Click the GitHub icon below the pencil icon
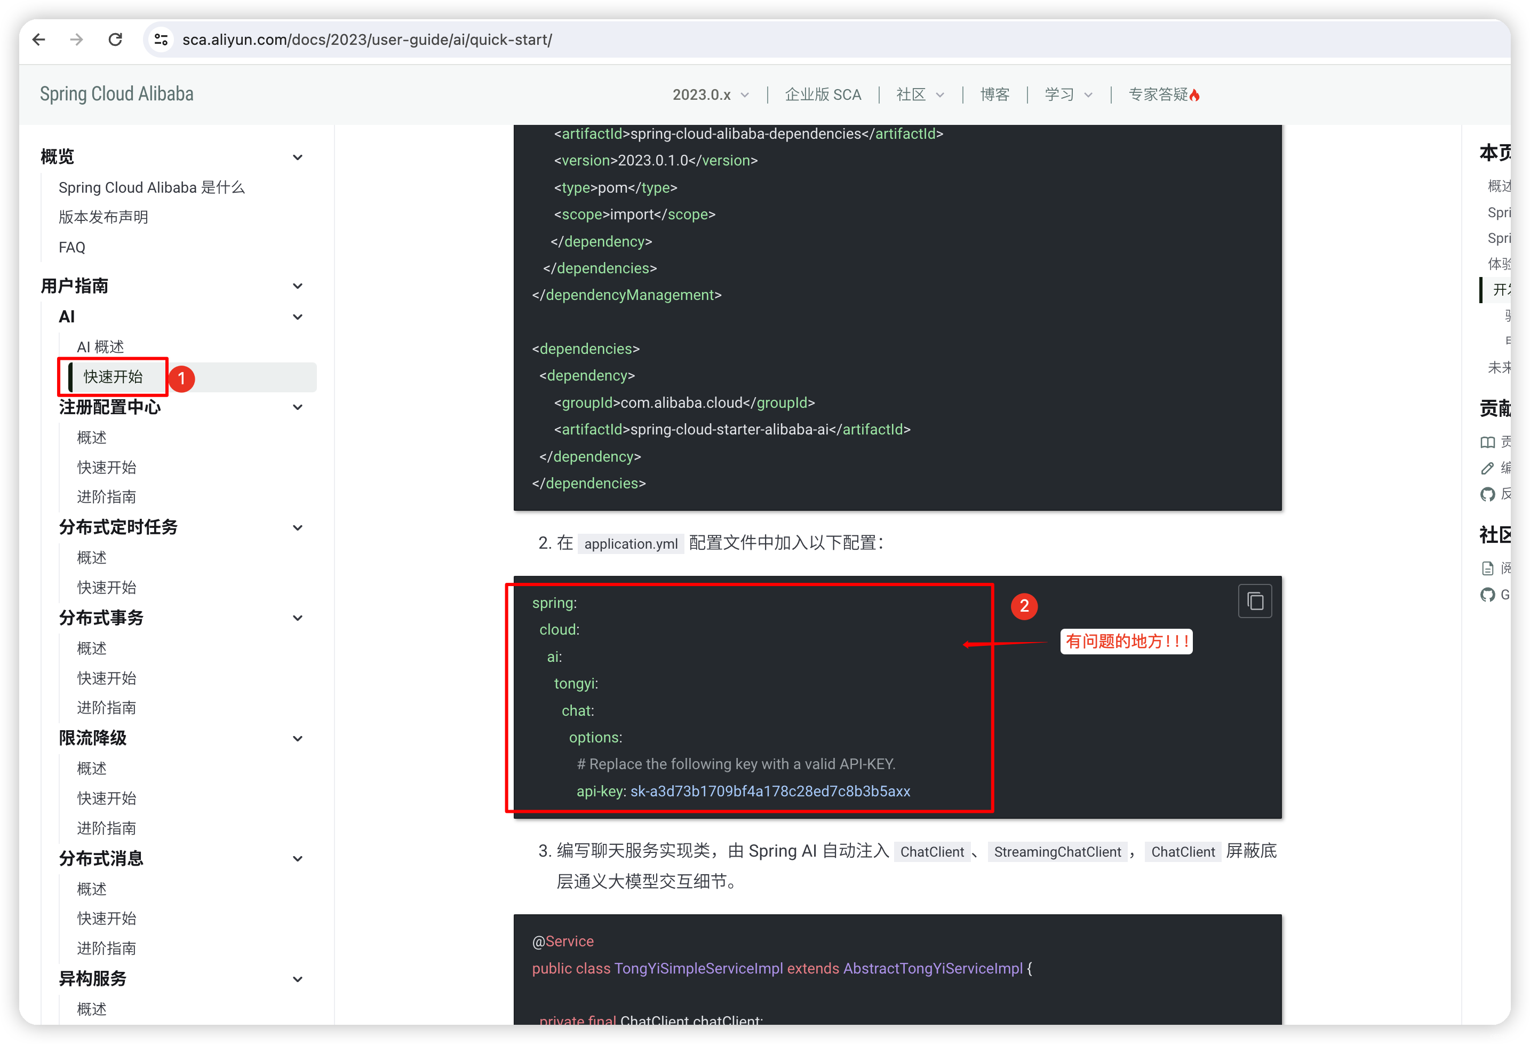1530x1044 pixels. pyautogui.click(x=1487, y=494)
